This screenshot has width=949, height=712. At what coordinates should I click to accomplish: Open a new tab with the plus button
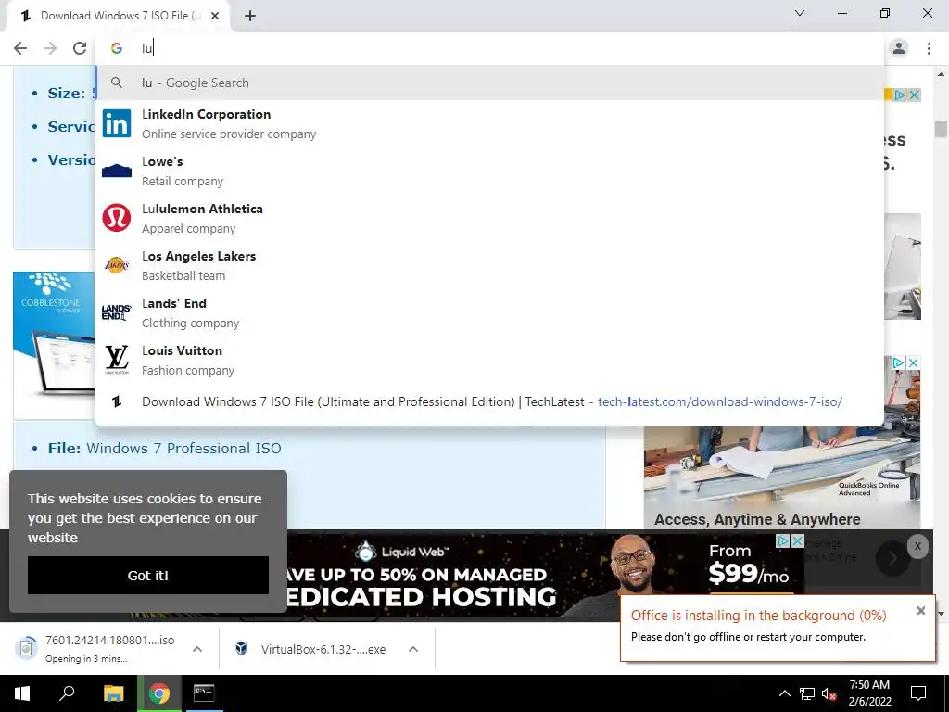[x=250, y=16]
